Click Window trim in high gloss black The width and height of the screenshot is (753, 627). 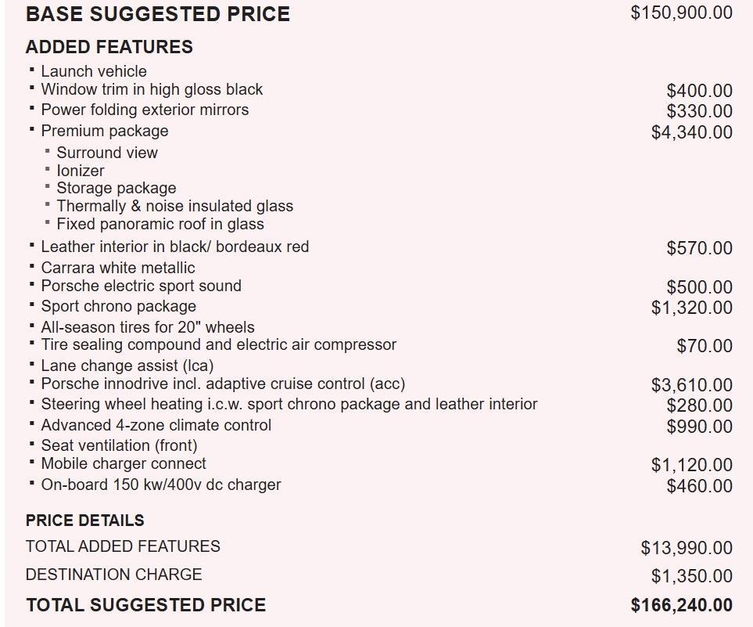click(152, 89)
